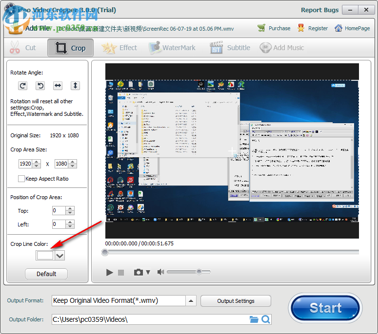378x334 pixels.
Task: Increase Left position value
Action: [x=70, y=222]
